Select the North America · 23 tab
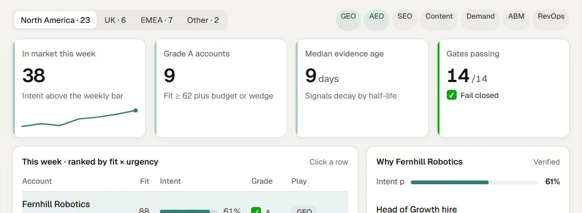Image resolution: width=582 pixels, height=213 pixels. click(x=55, y=20)
